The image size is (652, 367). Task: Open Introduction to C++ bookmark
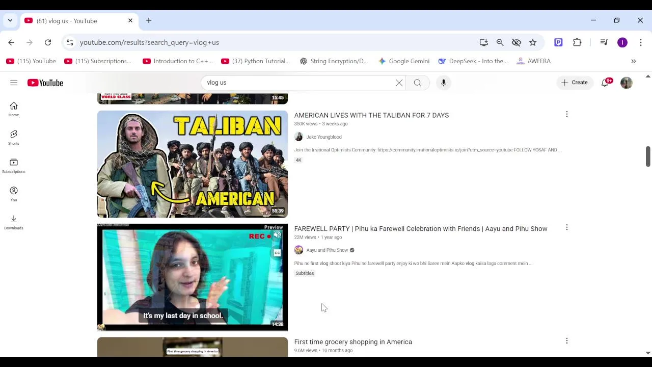178,61
